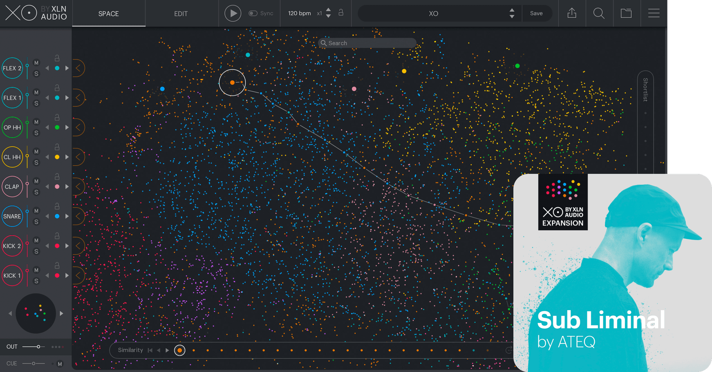Image resolution: width=712 pixels, height=372 pixels.
Task: Mute the CL HH channel
Action: tap(36, 152)
